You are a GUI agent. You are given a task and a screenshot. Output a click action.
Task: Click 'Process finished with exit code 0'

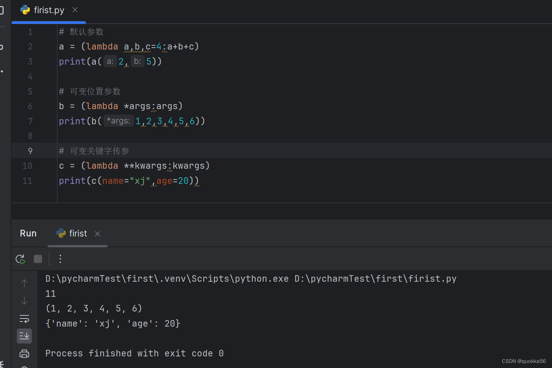pyautogui.click(x=135, y=353)
